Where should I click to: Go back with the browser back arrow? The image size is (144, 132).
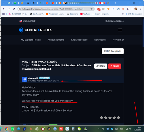coord(4,9)
